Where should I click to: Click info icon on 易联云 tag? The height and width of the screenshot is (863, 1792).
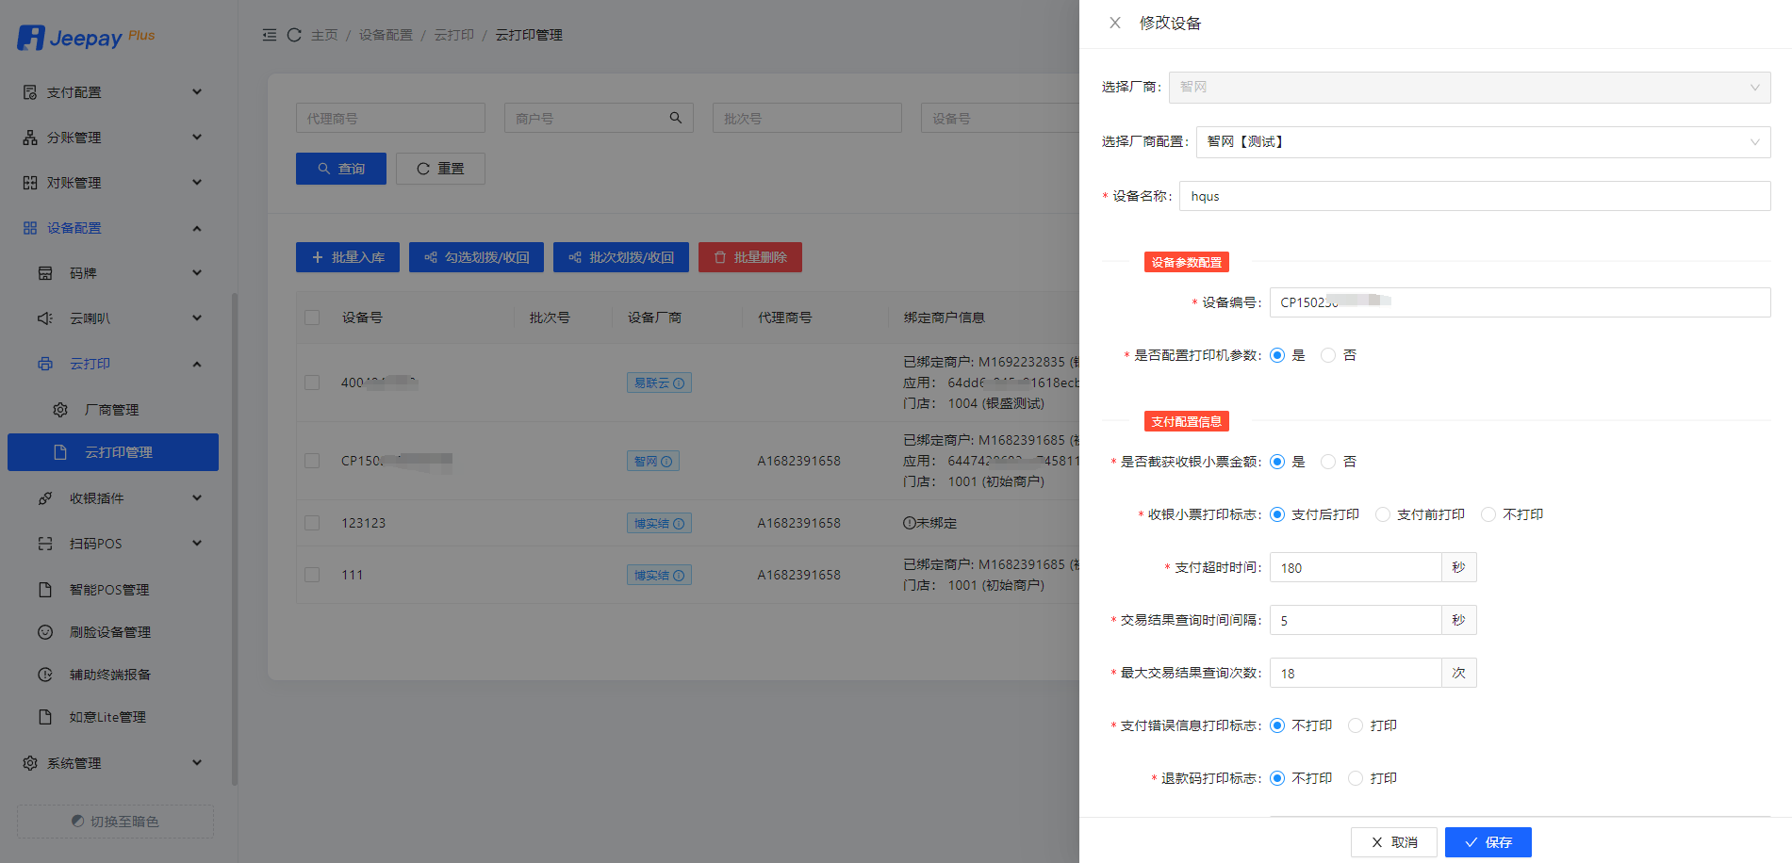pos(679,383)
